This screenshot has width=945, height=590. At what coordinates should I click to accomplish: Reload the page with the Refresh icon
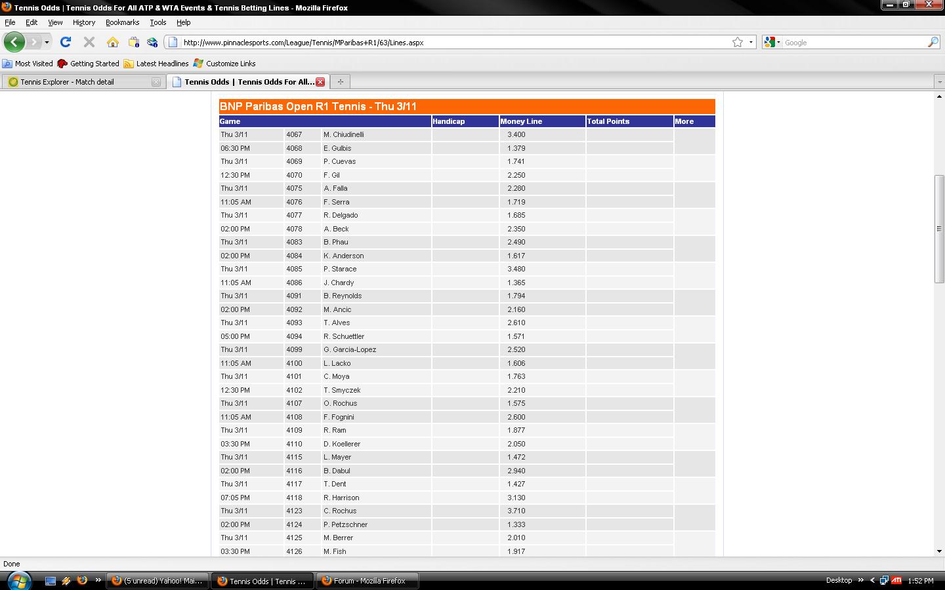[66, 42]
